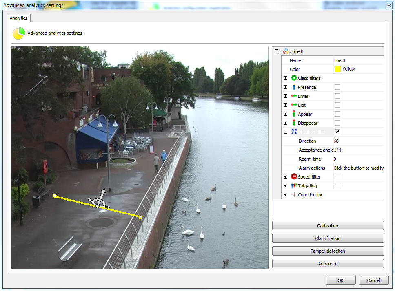Enable the Presence checkbox
This screenshot has height=291, width=395.
click(x=337, y=87)
